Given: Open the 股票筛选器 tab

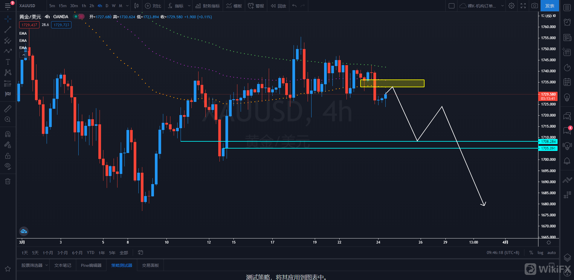Looking at the screenshot, I should coord(32,265).
